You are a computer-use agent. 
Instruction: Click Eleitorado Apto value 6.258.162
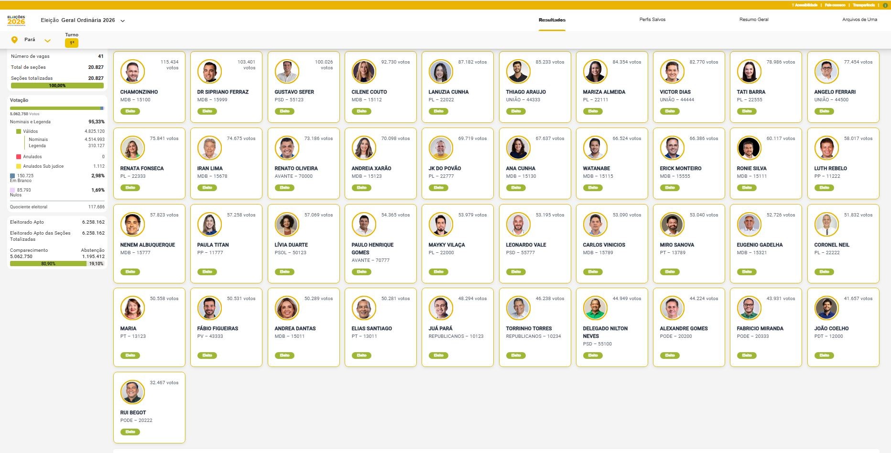tap(93, 222)
